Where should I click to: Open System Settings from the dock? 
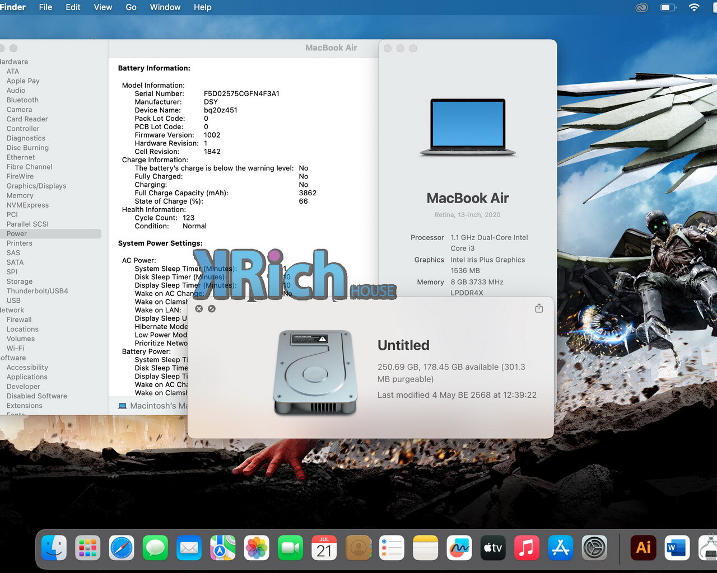(x=594, y=548)
